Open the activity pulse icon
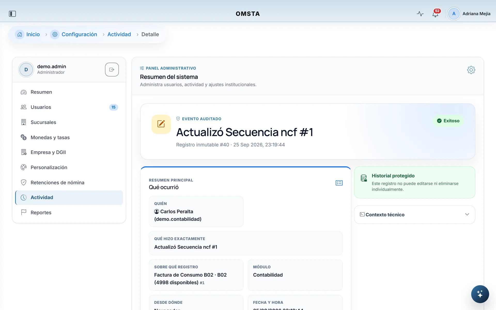 tap(420, 14)
